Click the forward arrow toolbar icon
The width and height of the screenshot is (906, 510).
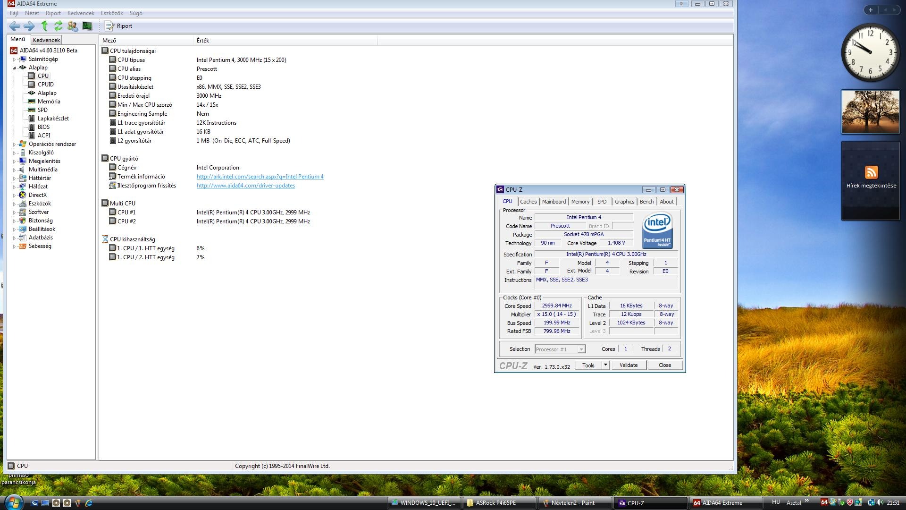[x=29, y=26]
